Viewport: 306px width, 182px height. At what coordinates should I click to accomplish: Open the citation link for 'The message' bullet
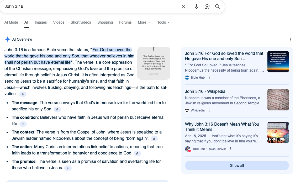point(57,109)
